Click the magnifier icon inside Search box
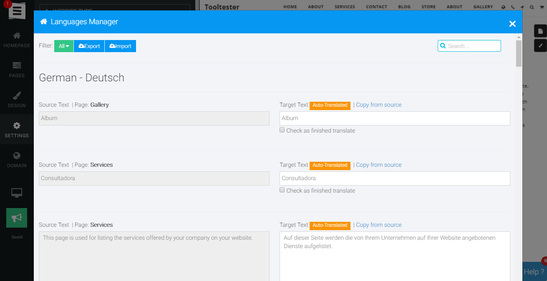The width and height of the screenshot is (547, 281). 443,46
